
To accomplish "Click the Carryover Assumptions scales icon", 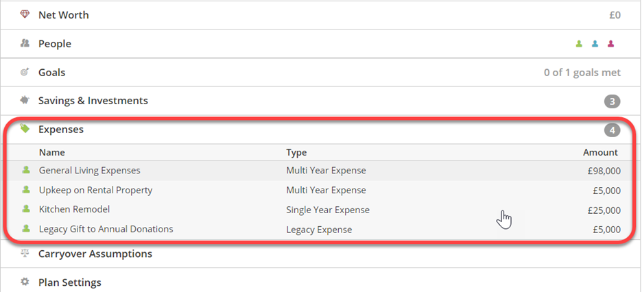I will [x=25, y=254].
